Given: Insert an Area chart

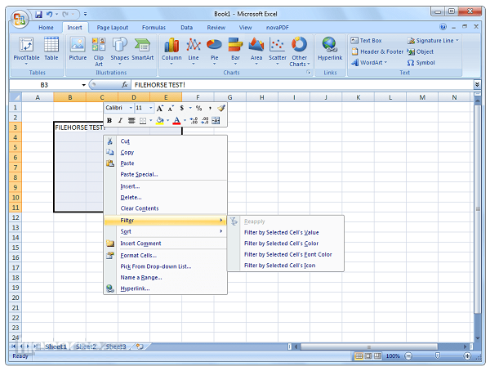Looking at the screenshot, I should point(256,51).
